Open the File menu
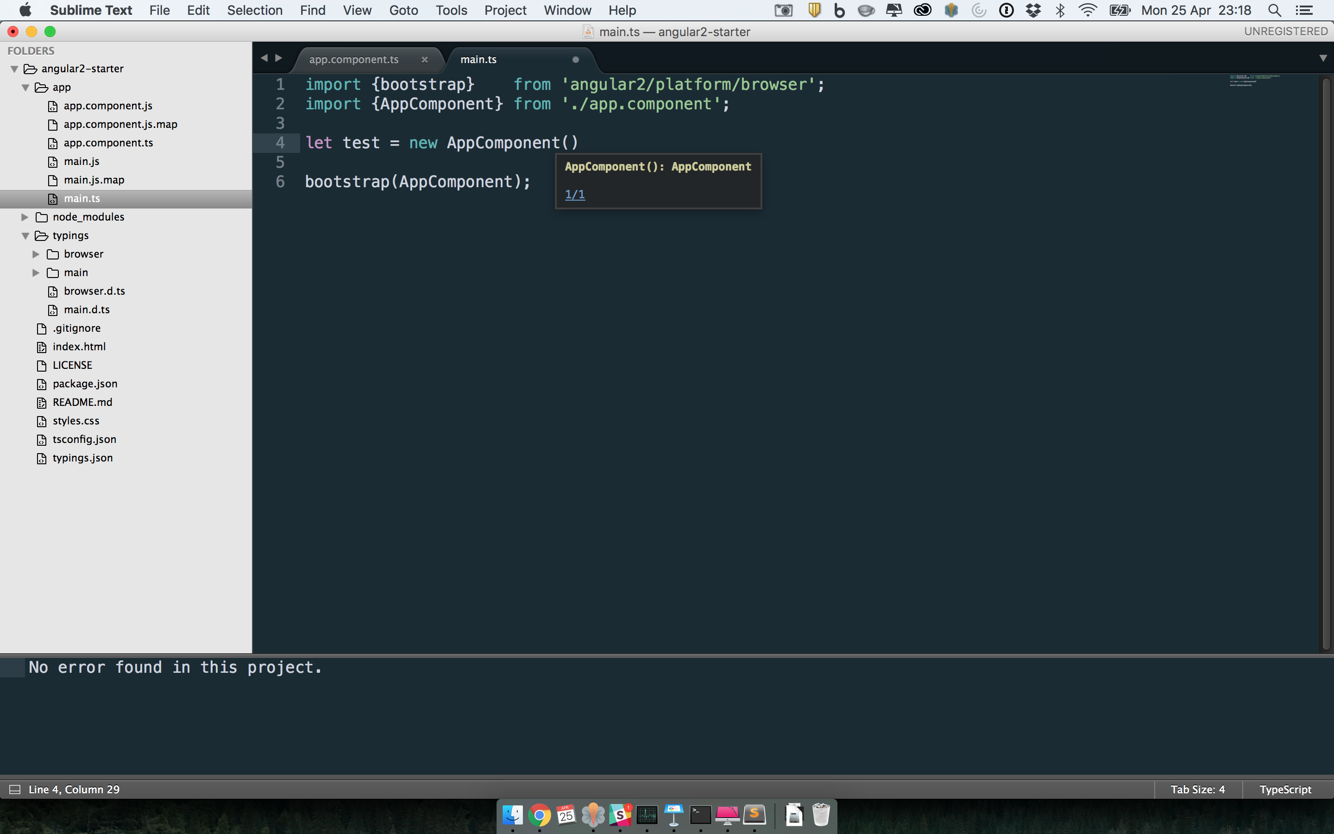This screenshot has width=1334, height=834. pos(159,11)
